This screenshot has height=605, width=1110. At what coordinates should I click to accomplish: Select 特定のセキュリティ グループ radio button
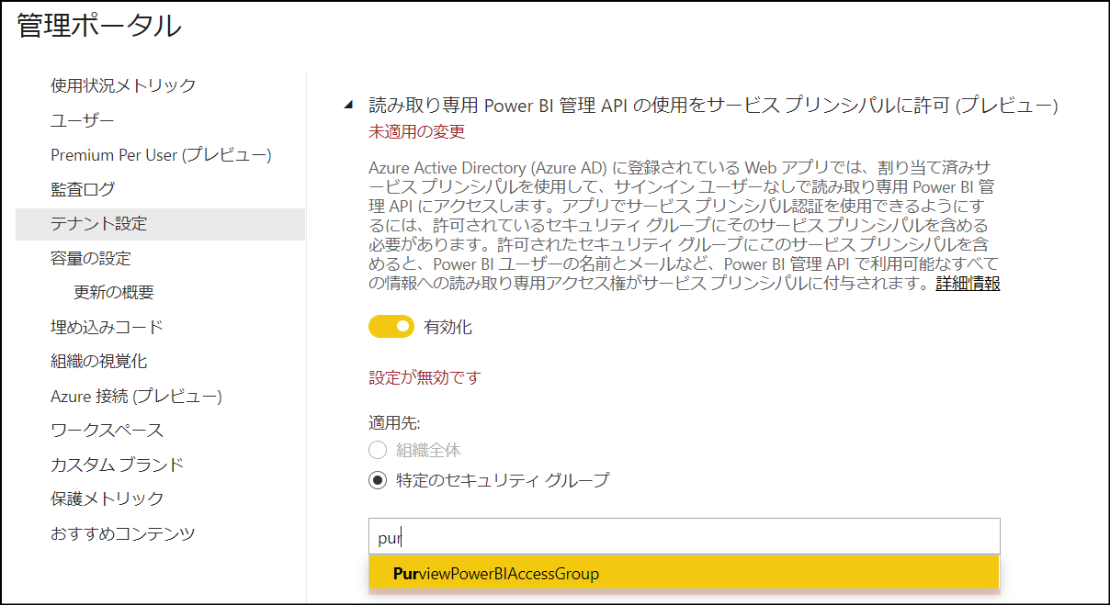(x=378, y=479)
